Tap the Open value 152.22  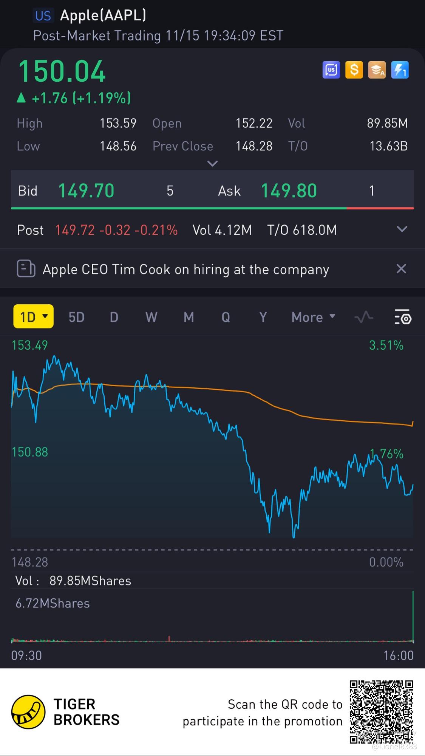[x=254, y=123]
